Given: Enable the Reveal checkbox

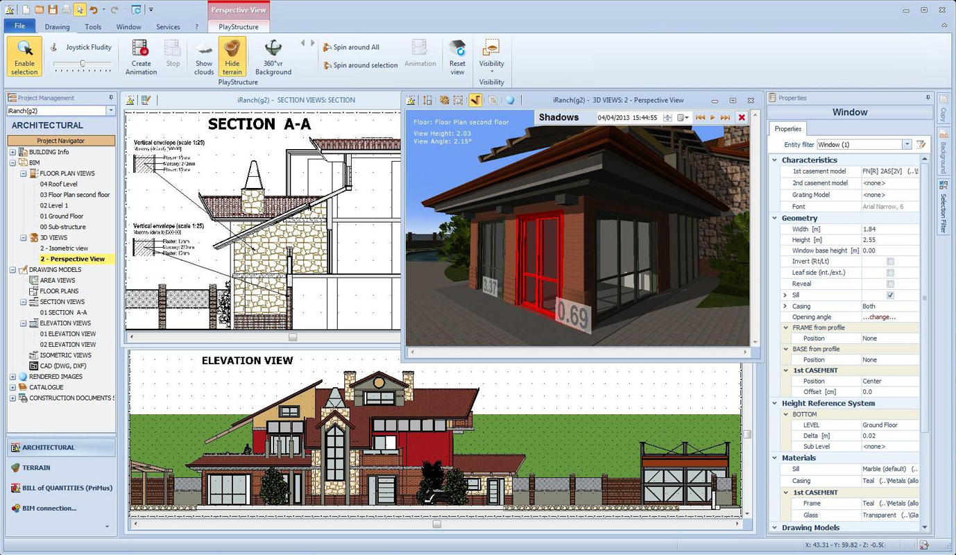Looking at the screenshot, I should coord(890,284).
